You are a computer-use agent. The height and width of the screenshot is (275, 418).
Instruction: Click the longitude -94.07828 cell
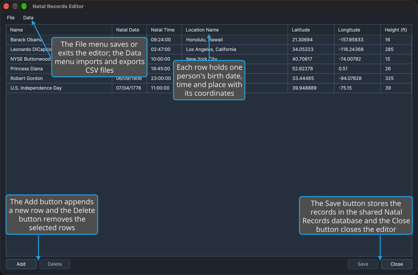[357, 78]
